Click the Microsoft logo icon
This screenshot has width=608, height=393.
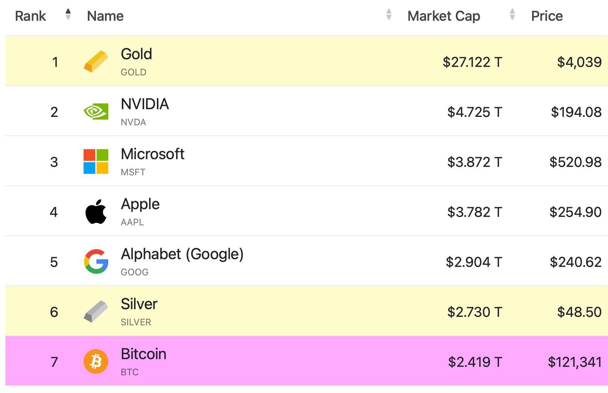click(x=96, y=162)
